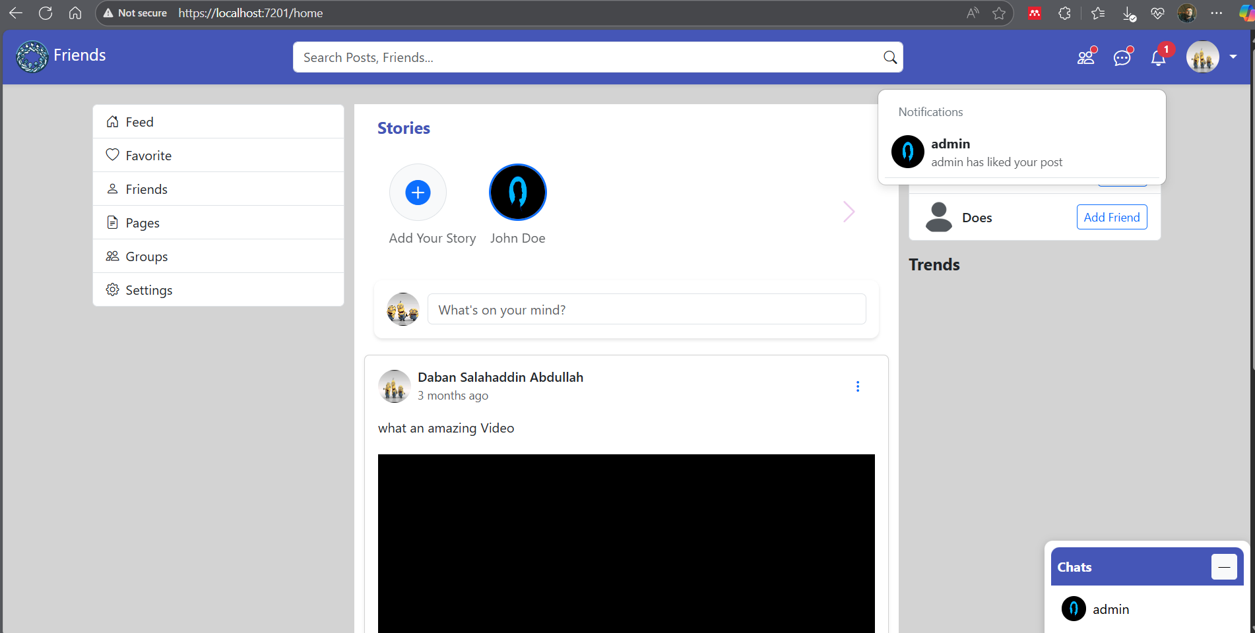This screenshot has width=1255, height=633.
Task: Minimize the Chats panel
Action: [1224, 567]
